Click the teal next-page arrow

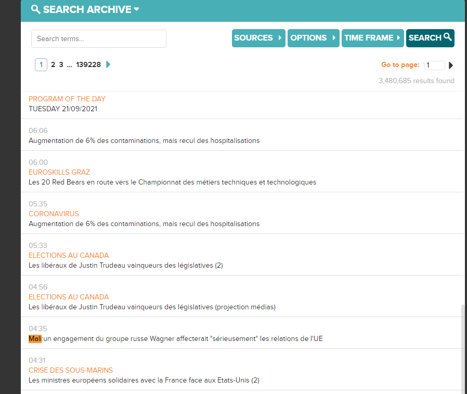pos(108,64)
